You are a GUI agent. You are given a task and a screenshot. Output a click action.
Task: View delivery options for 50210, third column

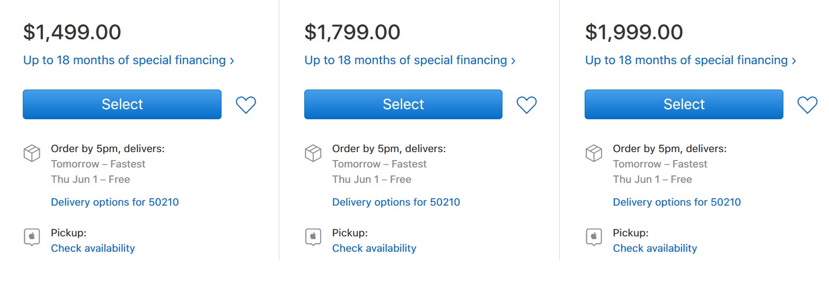pyautogui.click(x=677, y=202)
